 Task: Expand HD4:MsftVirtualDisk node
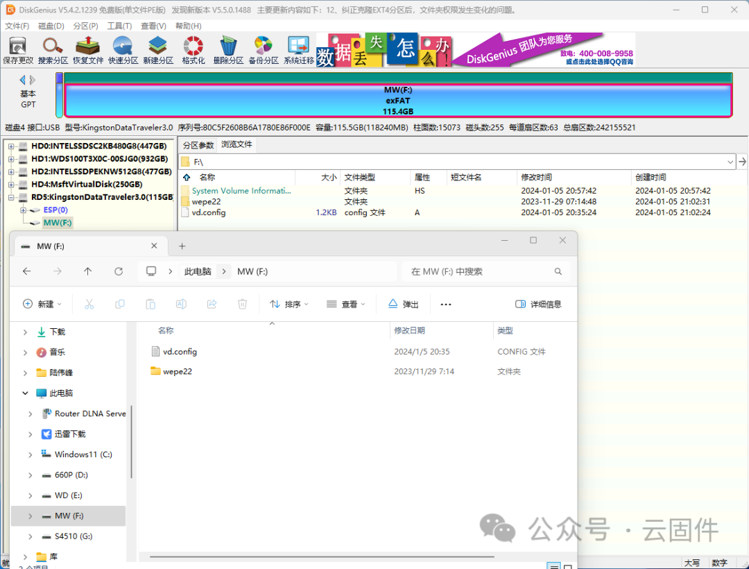point(11,185)
